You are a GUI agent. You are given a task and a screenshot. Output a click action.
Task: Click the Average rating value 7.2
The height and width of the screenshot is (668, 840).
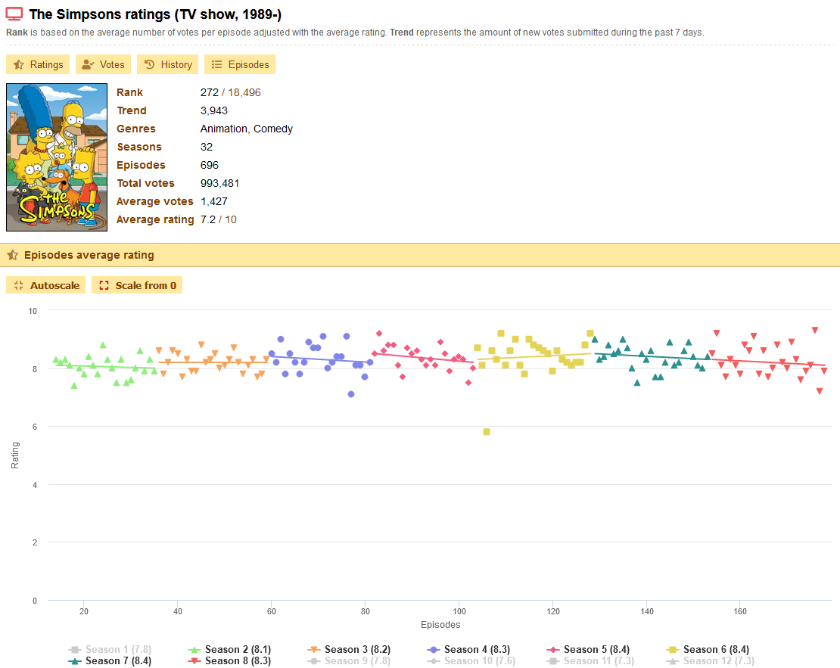(x=208, y=219)
